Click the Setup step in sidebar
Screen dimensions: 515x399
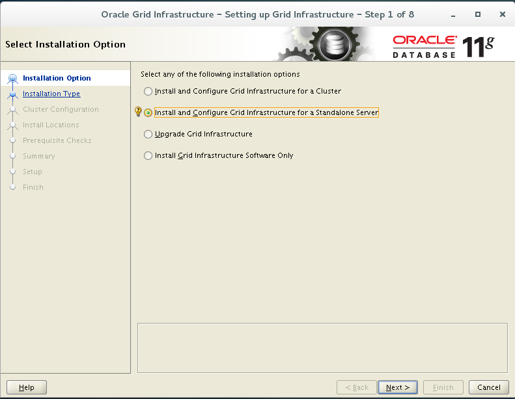tap(32, 172)
